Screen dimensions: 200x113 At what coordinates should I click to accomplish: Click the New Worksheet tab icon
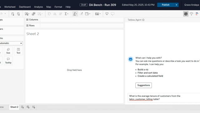tap(22, 107)
